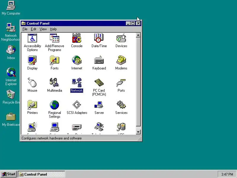Open the File menu
Viewport: 237px width, 178px height.
[25, 29]
